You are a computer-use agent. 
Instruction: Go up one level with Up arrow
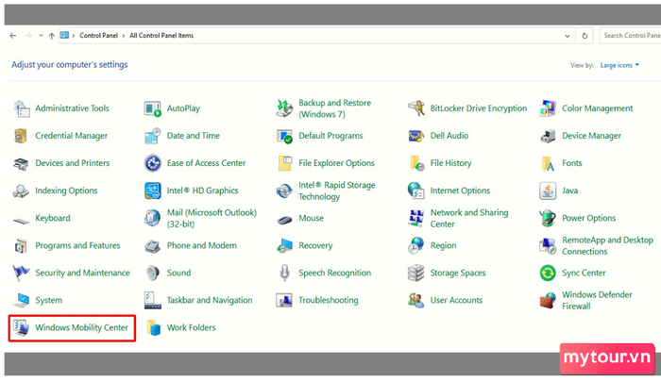[x=51, y=36]
